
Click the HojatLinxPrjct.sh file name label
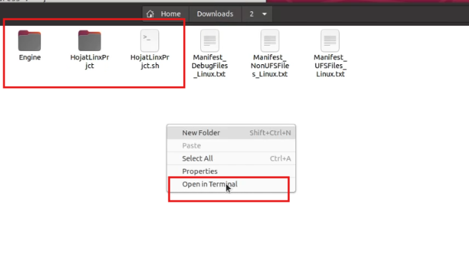tap(150, 62)
